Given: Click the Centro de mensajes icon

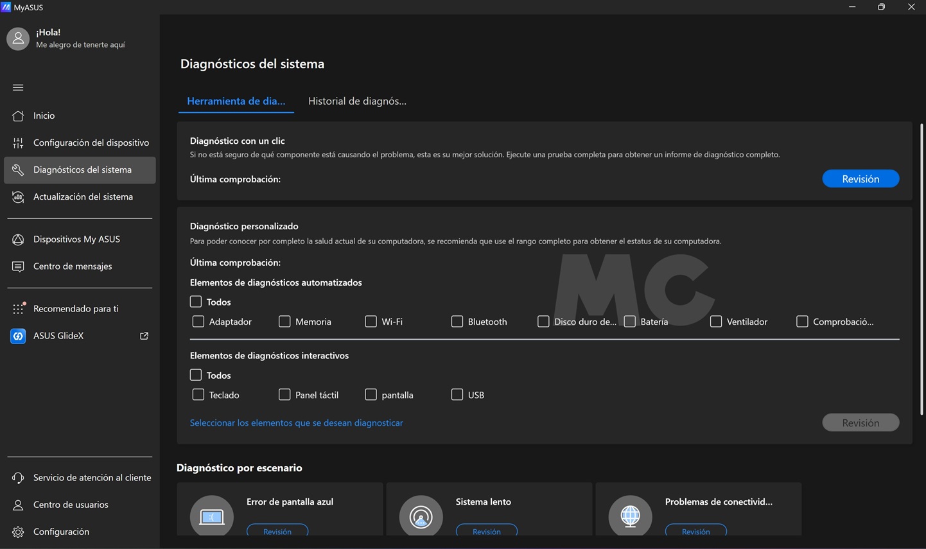Looking at the screenshot, I should point(18,266).
